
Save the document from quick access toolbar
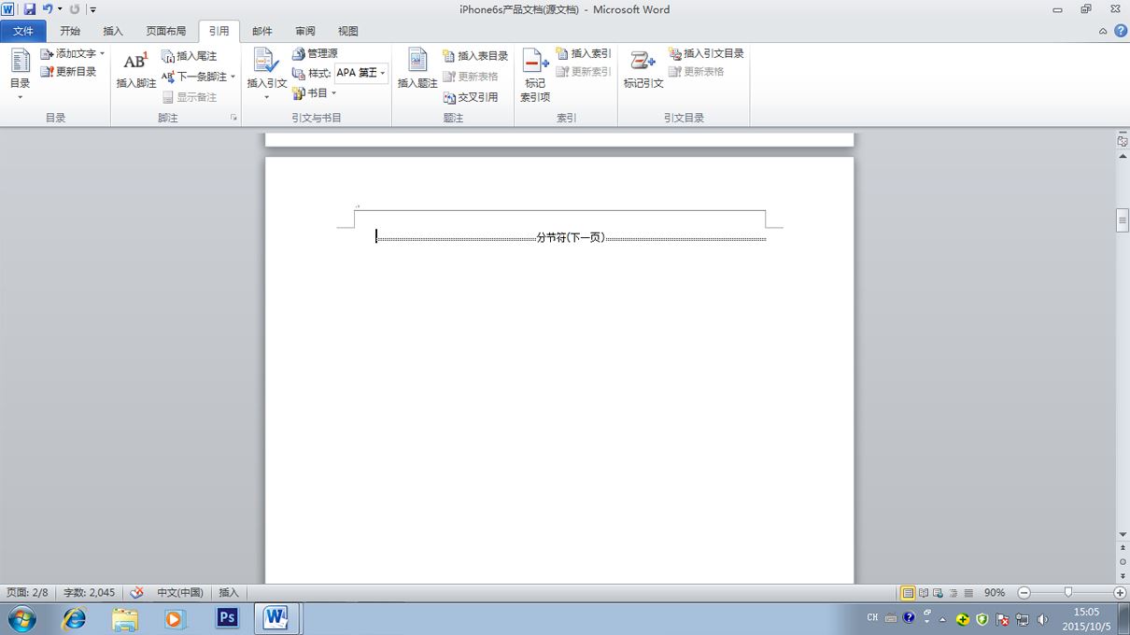pos(29,9)
